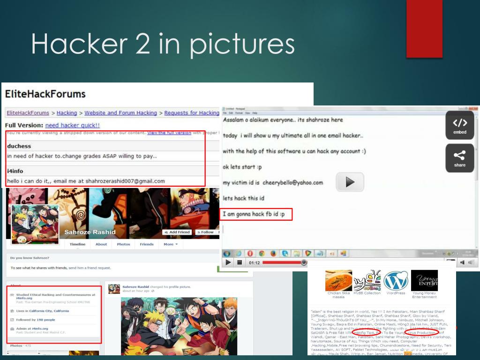The image size is (480, 360).
Task: Click the Sahroze Rashid profile picture
Action: [35, 225]
